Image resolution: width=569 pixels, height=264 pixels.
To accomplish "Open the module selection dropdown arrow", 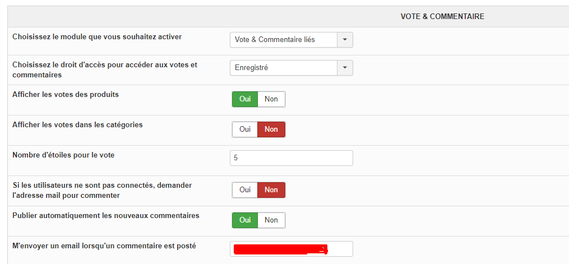I will pyautogui.click(x=345, y=40).
